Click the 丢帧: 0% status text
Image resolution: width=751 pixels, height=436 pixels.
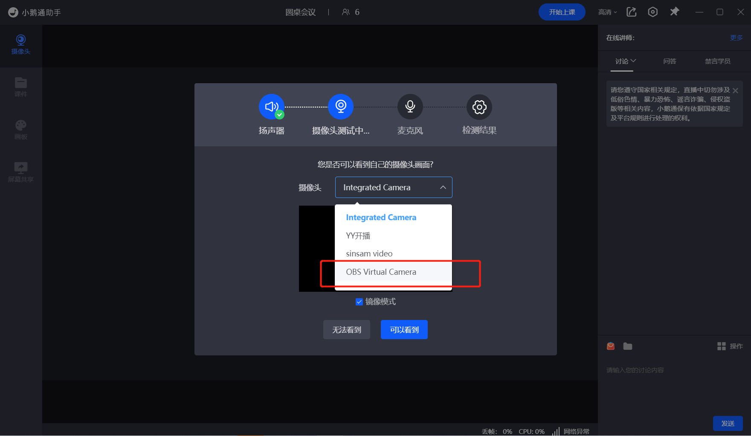tap(497, 431)
